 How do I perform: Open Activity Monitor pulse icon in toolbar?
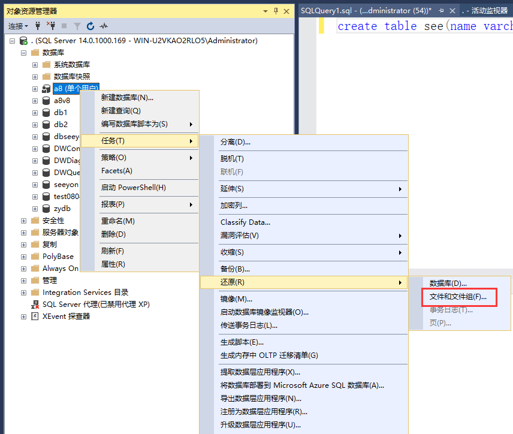pos(104,26)
